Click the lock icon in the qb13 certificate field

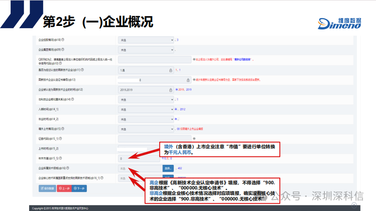click(188, 80)
